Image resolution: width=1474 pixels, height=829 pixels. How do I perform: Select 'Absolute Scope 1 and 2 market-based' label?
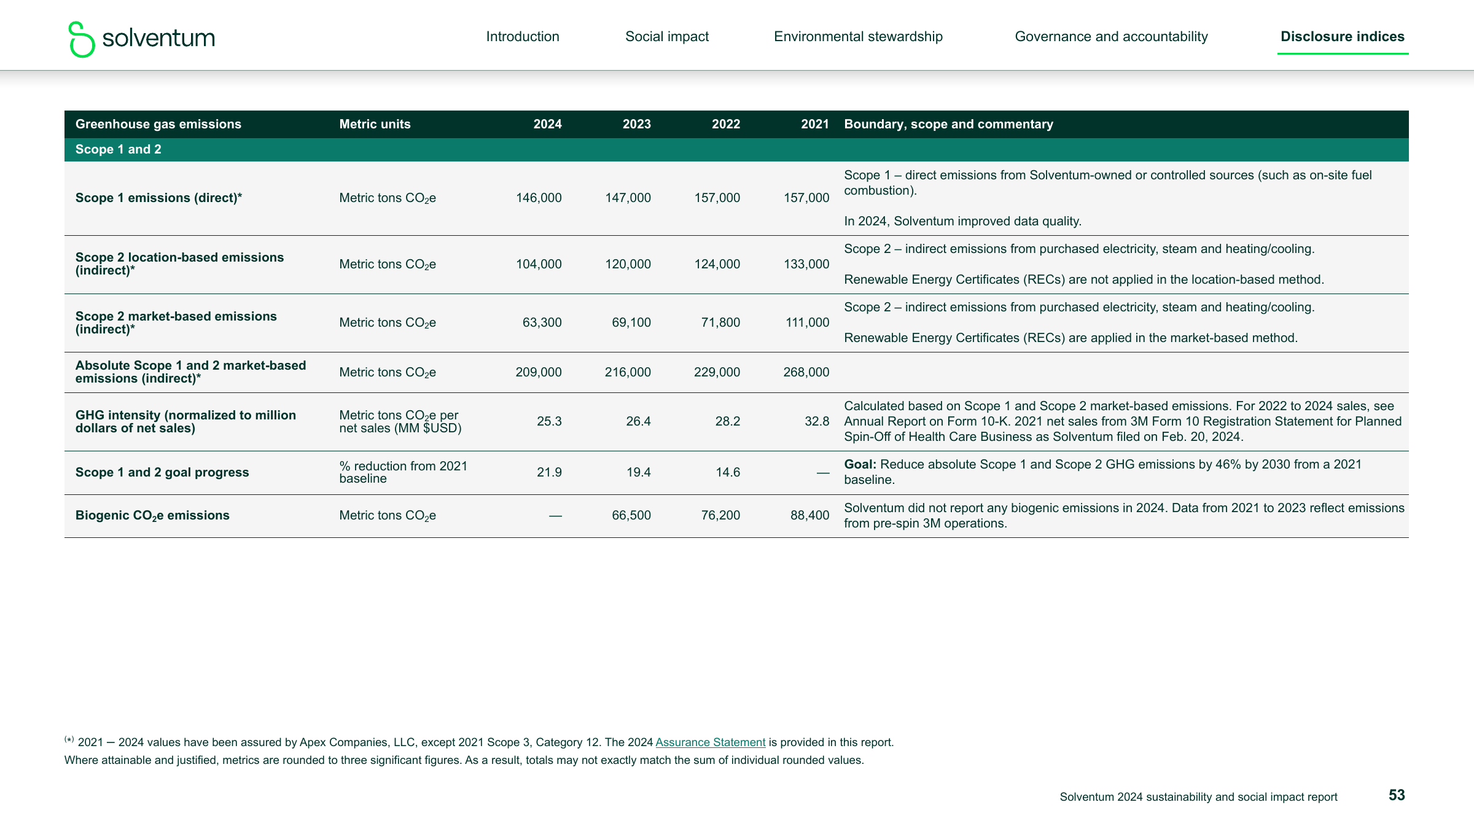coord(190,372)
